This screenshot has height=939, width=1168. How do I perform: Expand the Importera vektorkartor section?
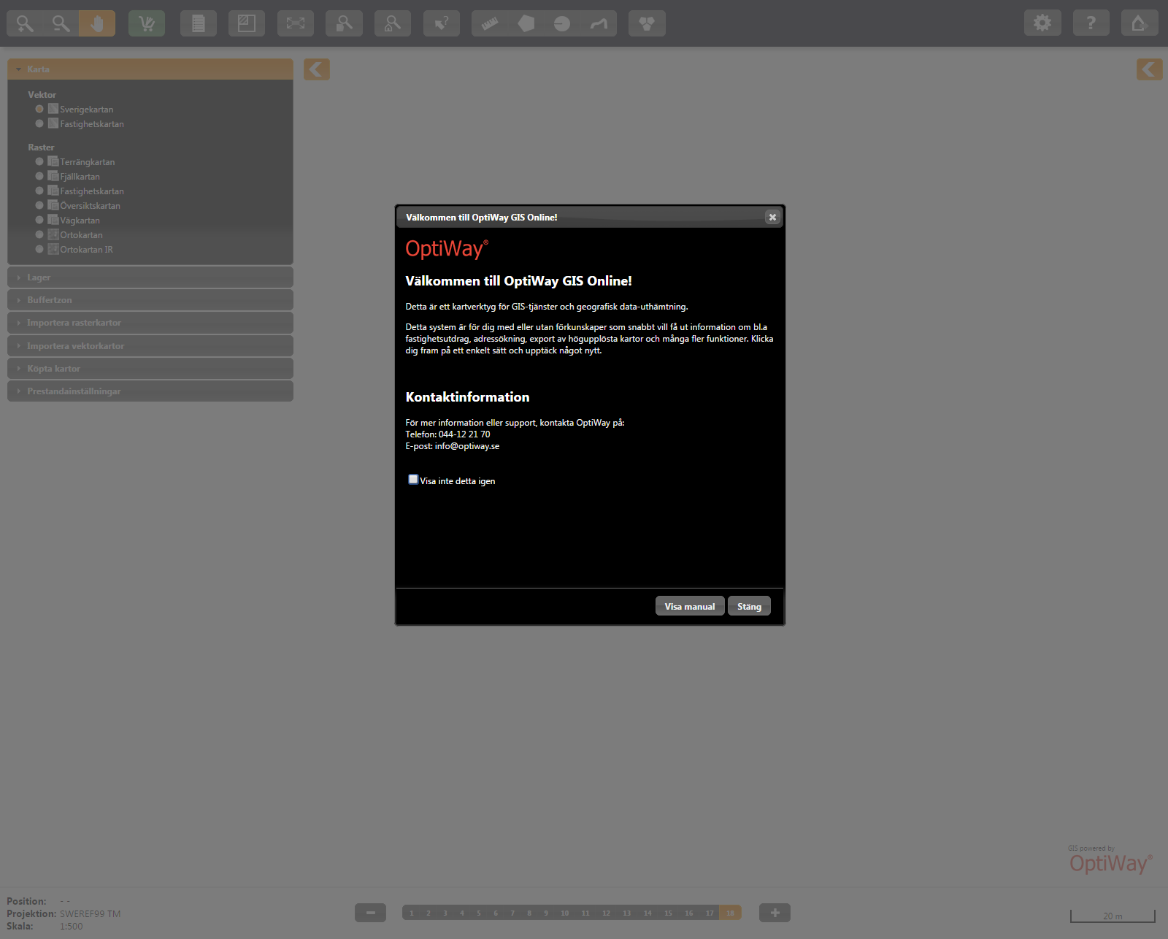click(150, 346)
